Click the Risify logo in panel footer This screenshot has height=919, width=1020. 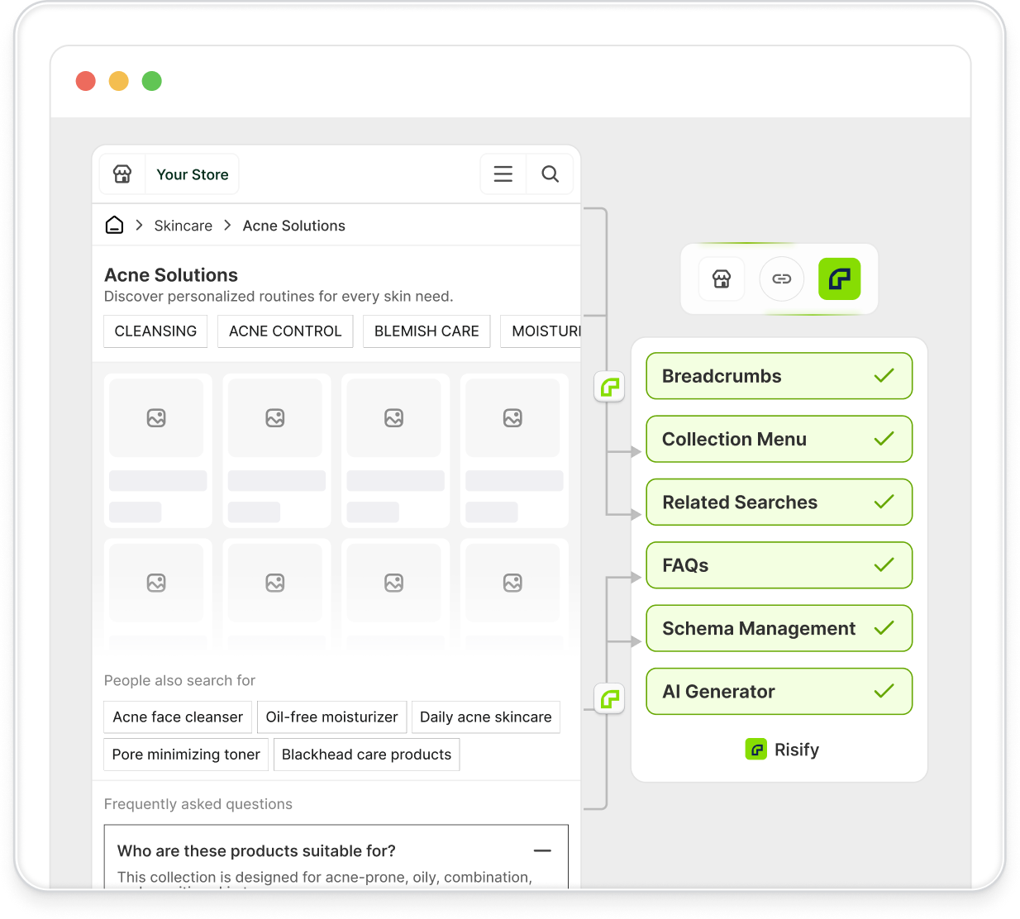pyautogui.click(x=755, y=750)
